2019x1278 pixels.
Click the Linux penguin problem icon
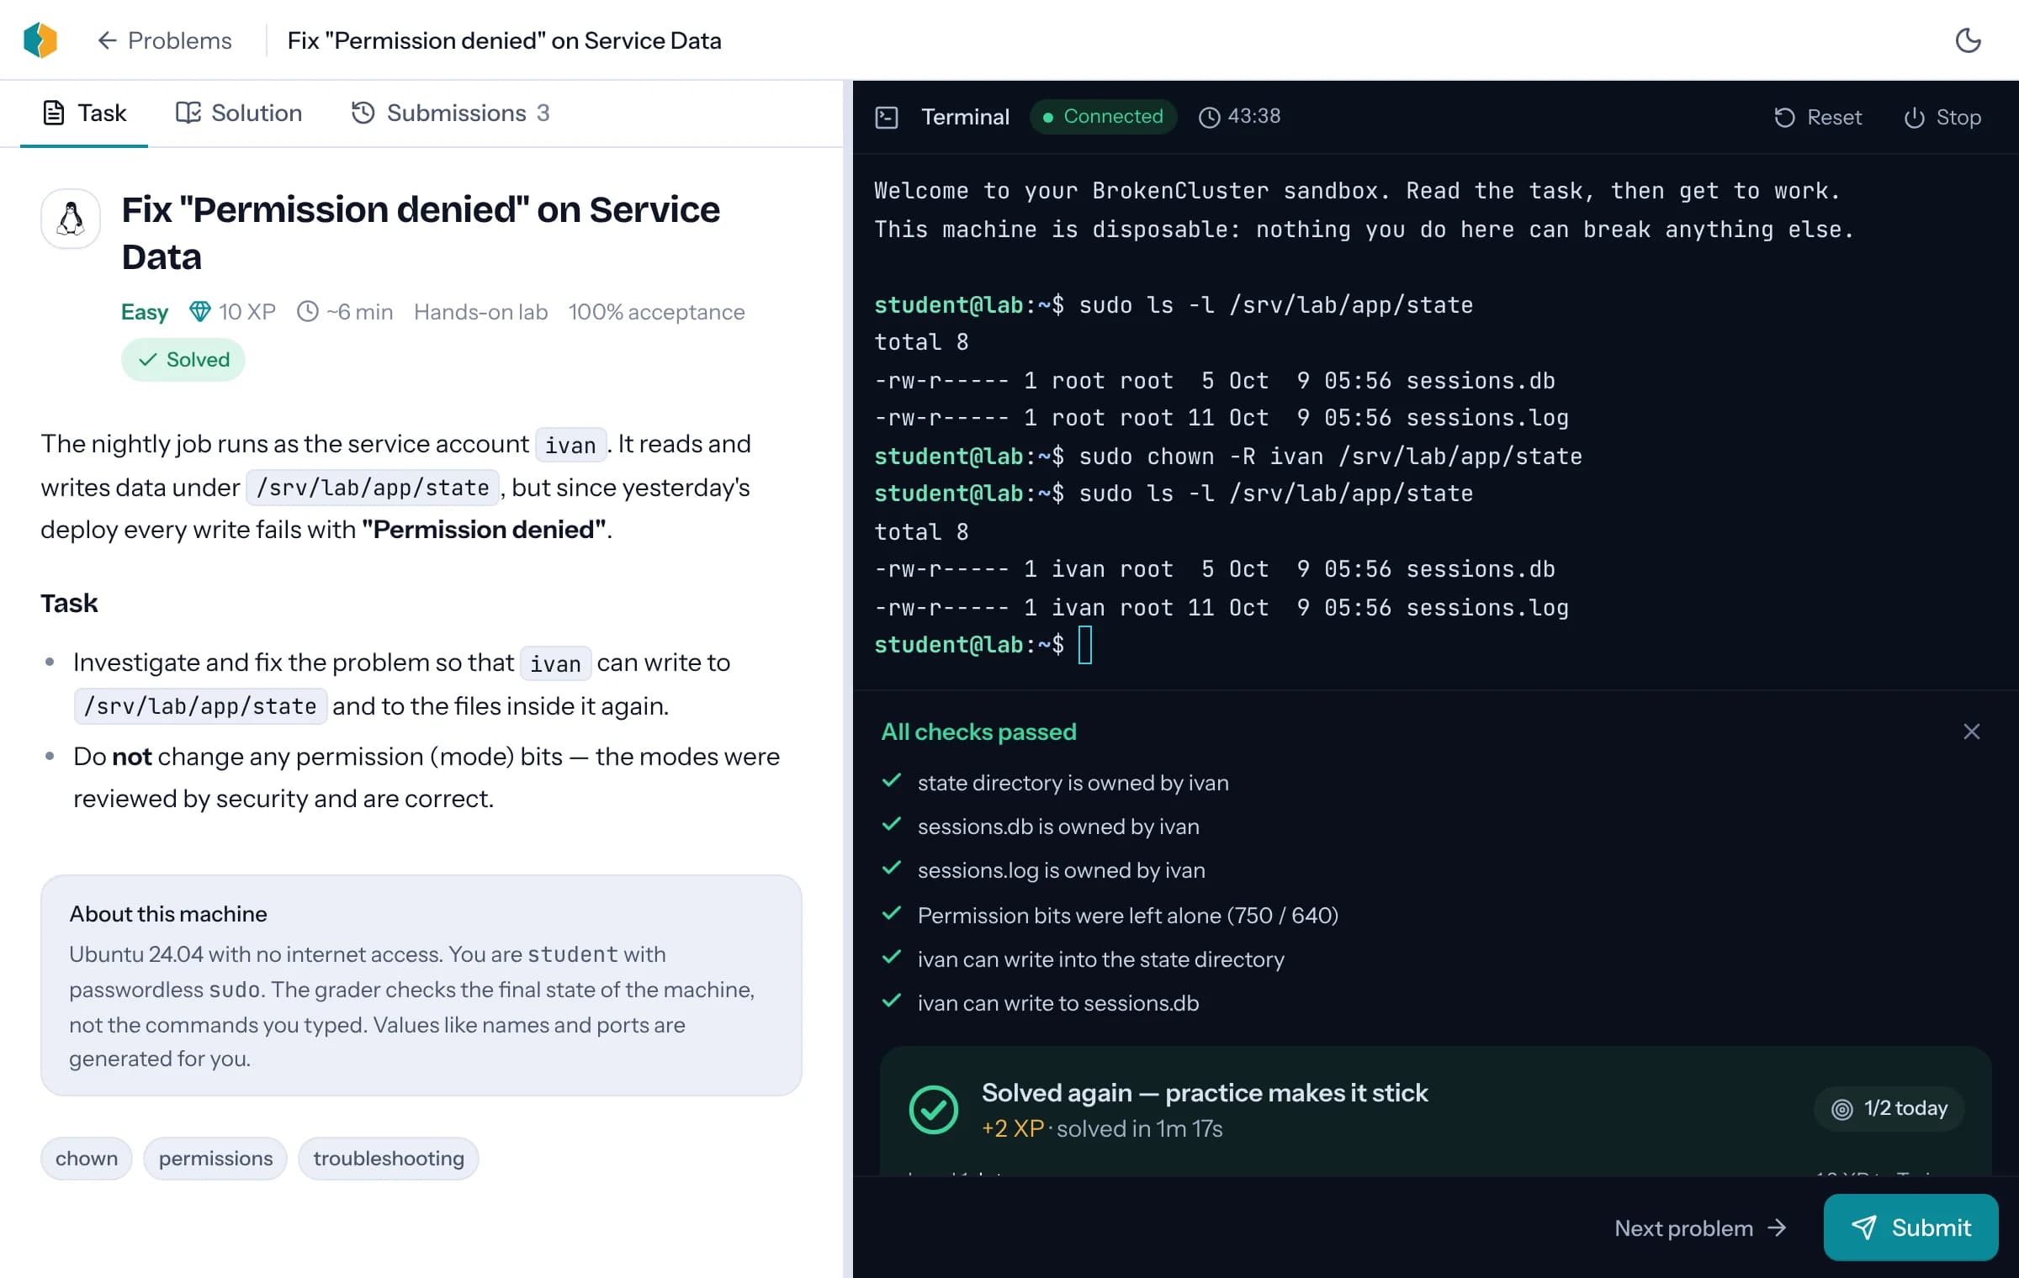(x=71, y=219)
